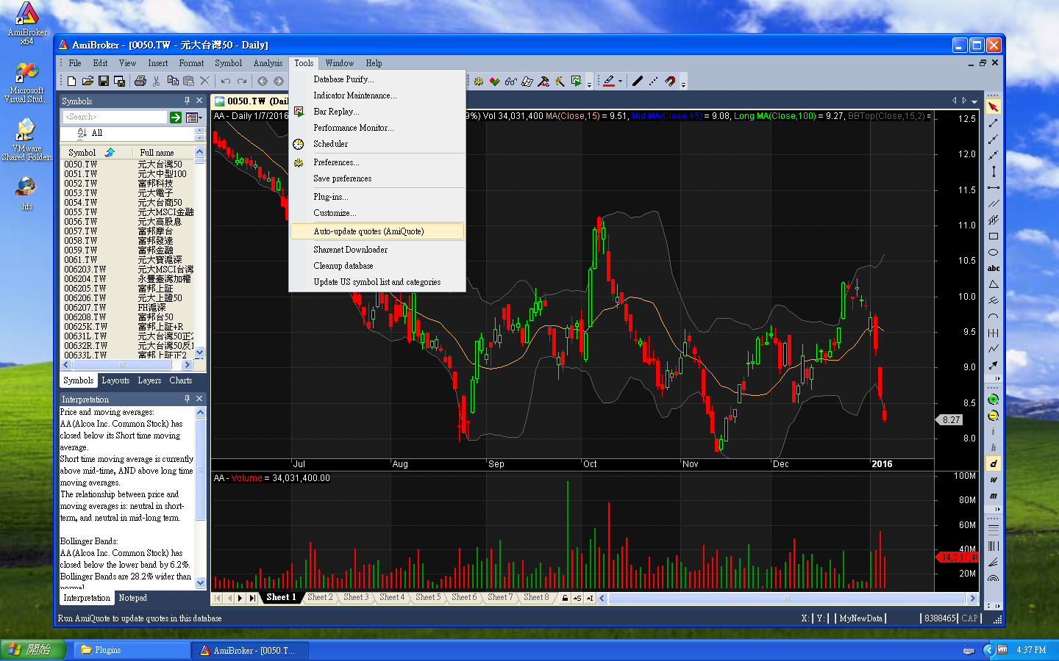The width and height of the screenshot is (1059, 661).
Task: Select symbol 006208.TW in the list
Action: [85, 317]
